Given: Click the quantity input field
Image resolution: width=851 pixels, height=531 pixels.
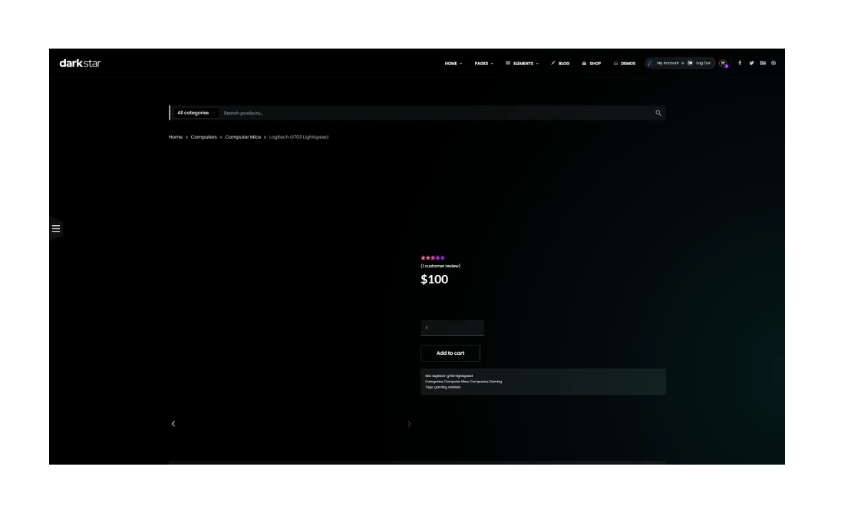Looking at the screenshot, I should (452, 327).
